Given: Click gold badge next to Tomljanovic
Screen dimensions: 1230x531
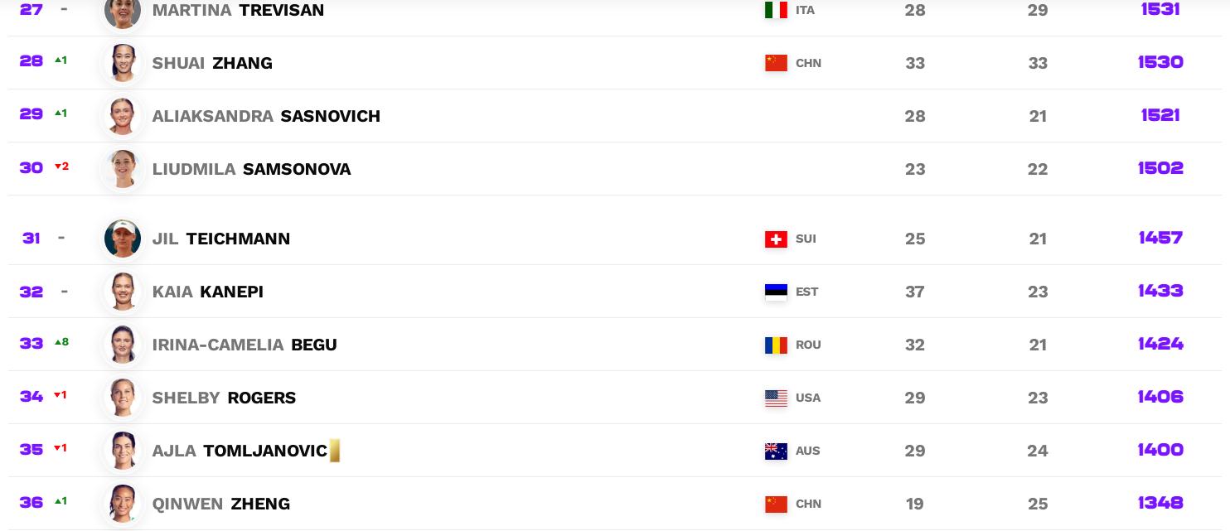Looking at the screenshot, I should [x=335, y=451].
